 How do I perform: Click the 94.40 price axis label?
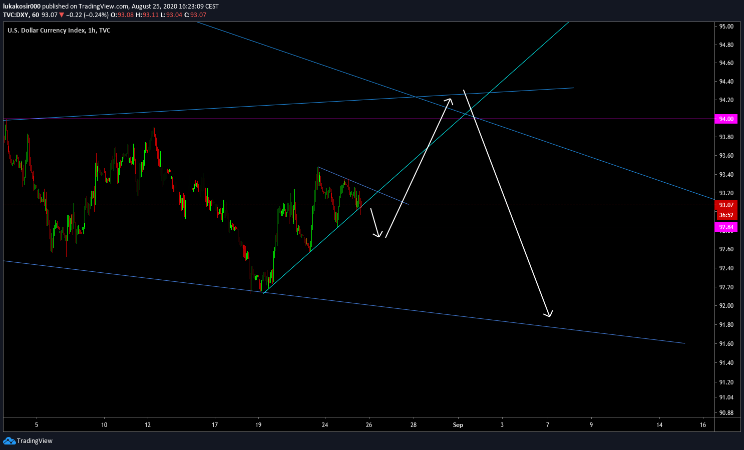726,82
